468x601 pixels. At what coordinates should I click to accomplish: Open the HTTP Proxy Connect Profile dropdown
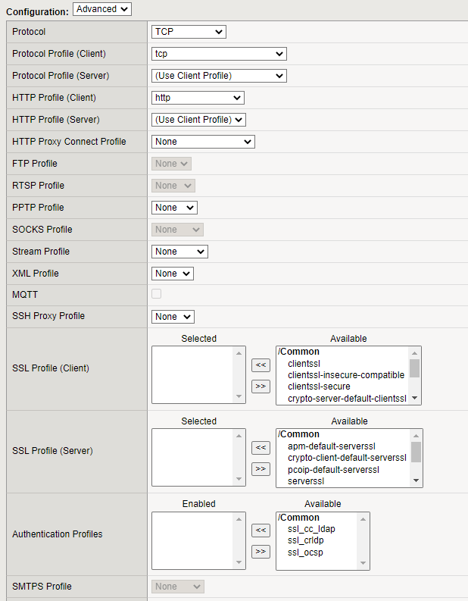203,142
